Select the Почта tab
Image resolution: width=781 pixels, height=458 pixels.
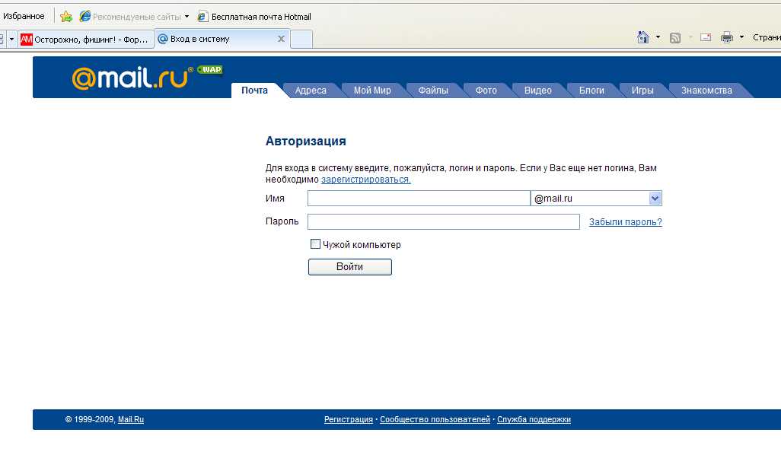254,91
